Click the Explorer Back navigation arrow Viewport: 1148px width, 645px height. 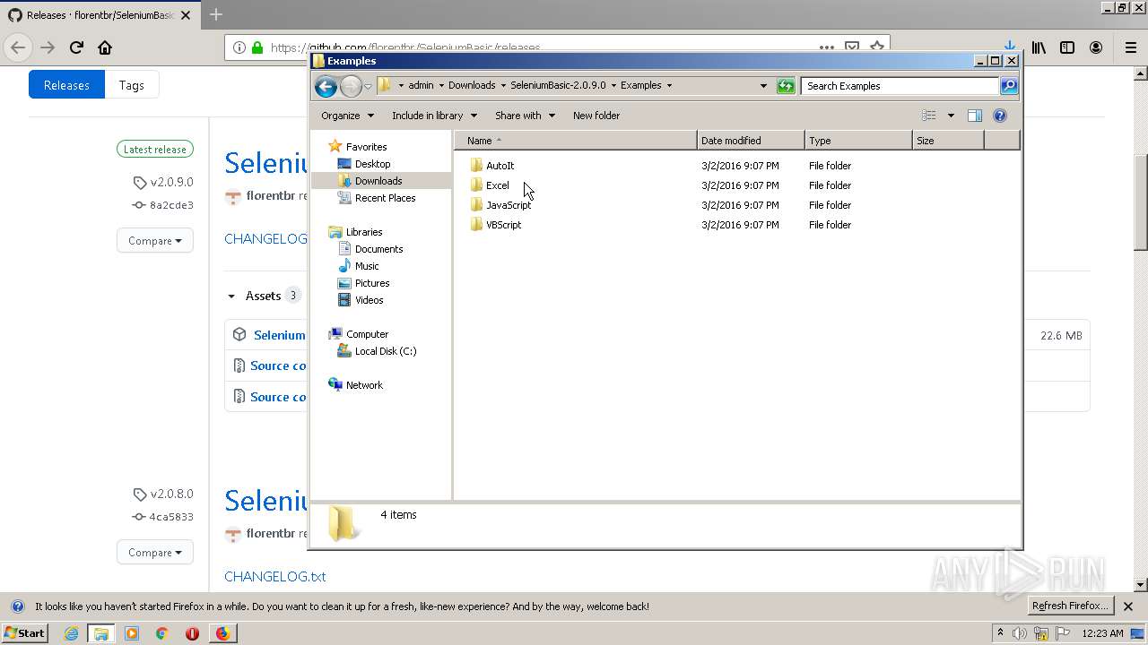point(326,86)
